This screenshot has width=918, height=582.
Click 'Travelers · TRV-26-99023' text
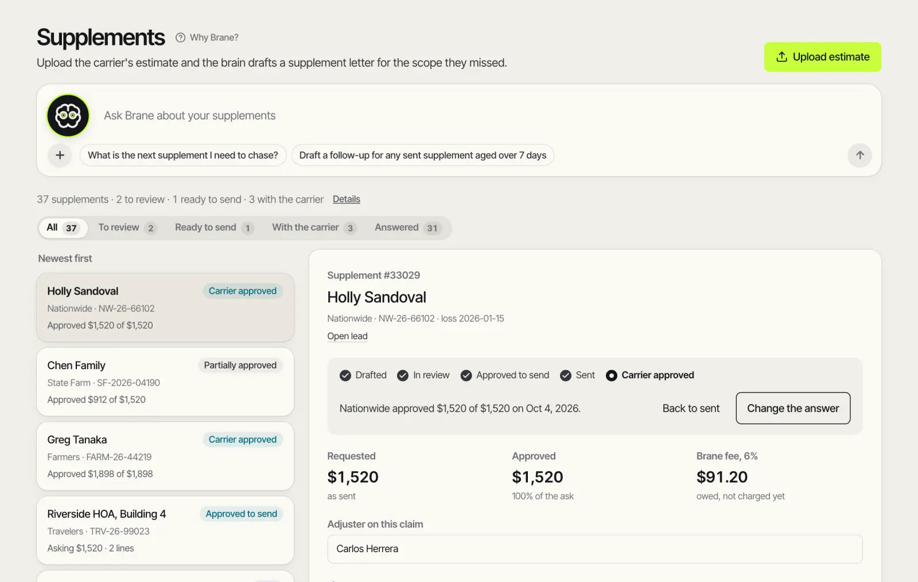(x=98, y=531)
